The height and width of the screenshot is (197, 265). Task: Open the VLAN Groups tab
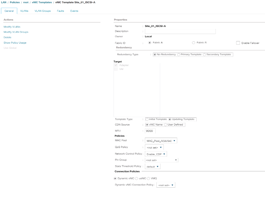[42, 11]
